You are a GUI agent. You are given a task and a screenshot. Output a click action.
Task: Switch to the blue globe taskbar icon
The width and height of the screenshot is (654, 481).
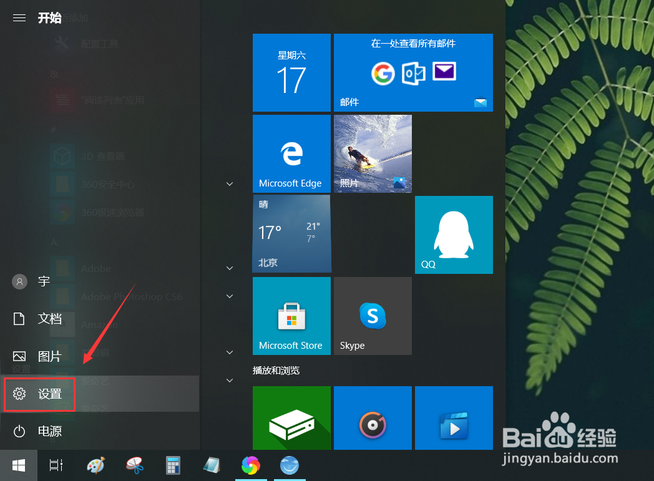point(290,465)
